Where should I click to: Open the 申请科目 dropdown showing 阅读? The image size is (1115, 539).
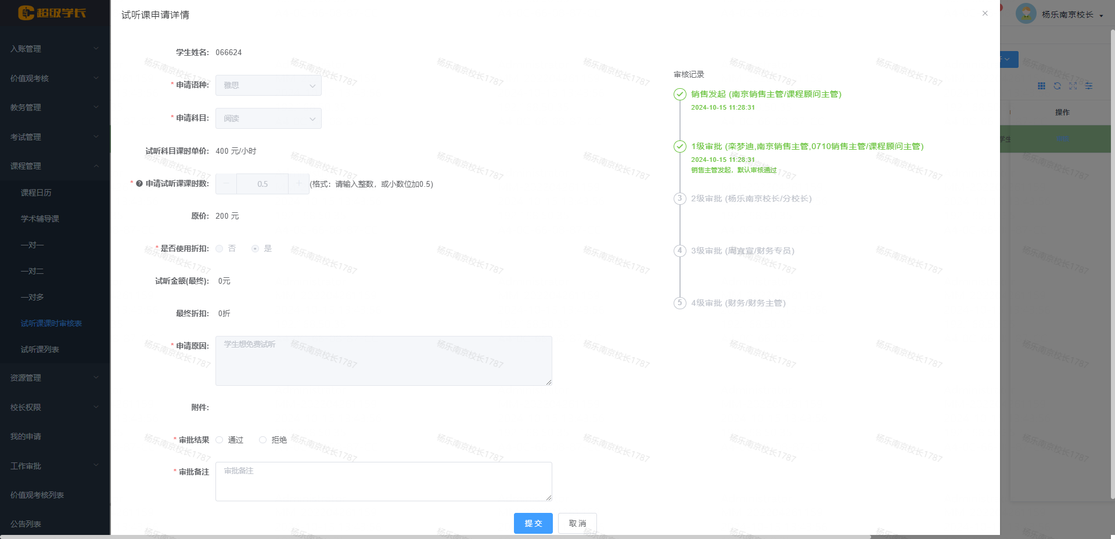pos(268,118)
